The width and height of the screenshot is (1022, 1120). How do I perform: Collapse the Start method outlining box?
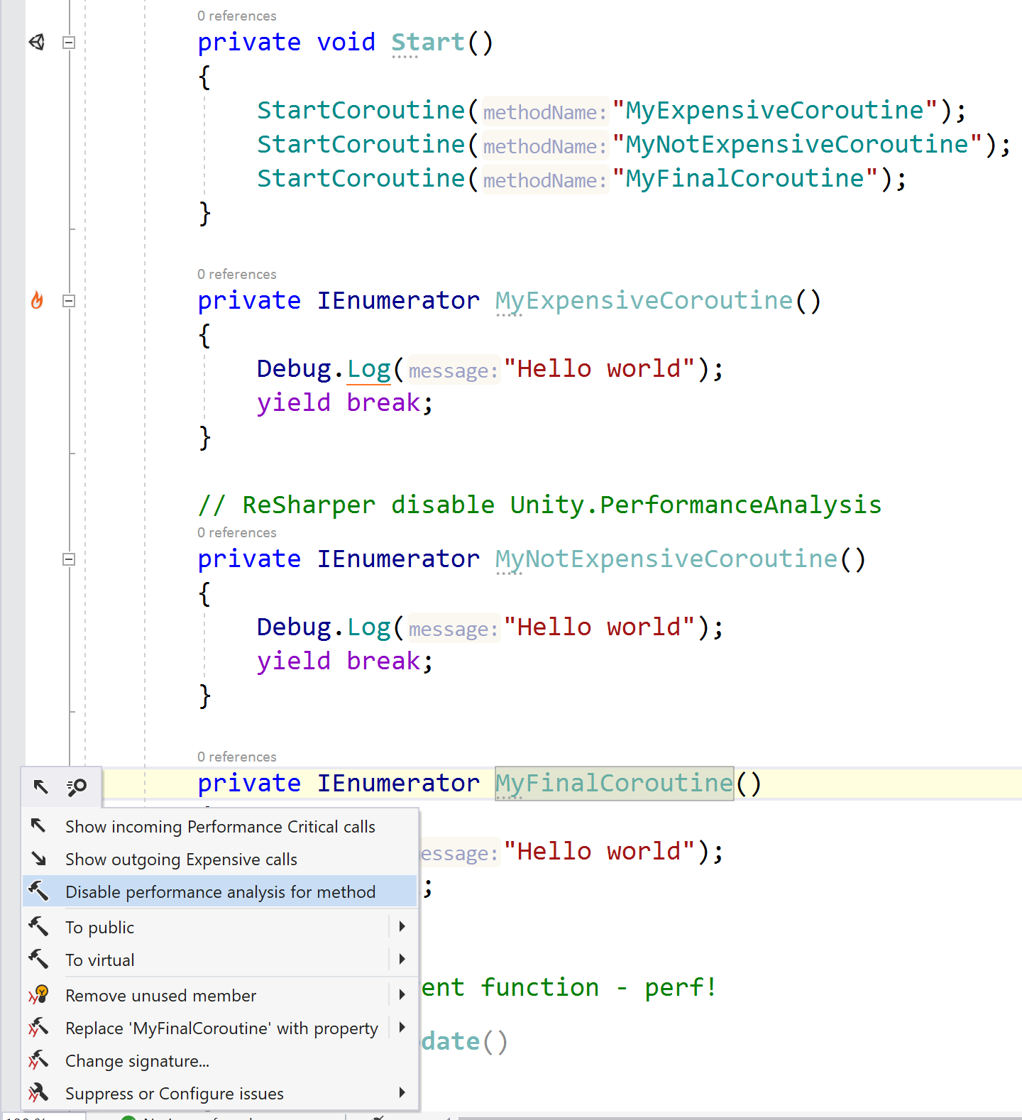[x=69, y=43]
